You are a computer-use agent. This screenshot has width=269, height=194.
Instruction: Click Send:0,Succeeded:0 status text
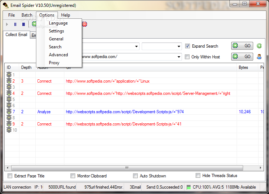click(x=164, y=187)
